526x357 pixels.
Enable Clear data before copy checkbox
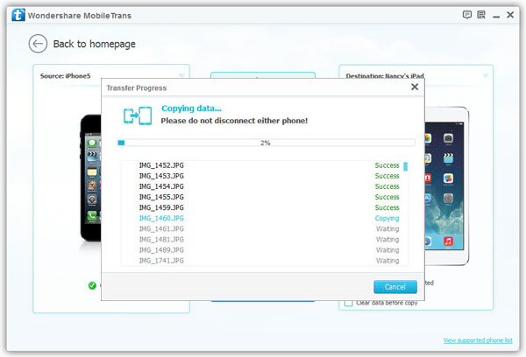(349, 303)
